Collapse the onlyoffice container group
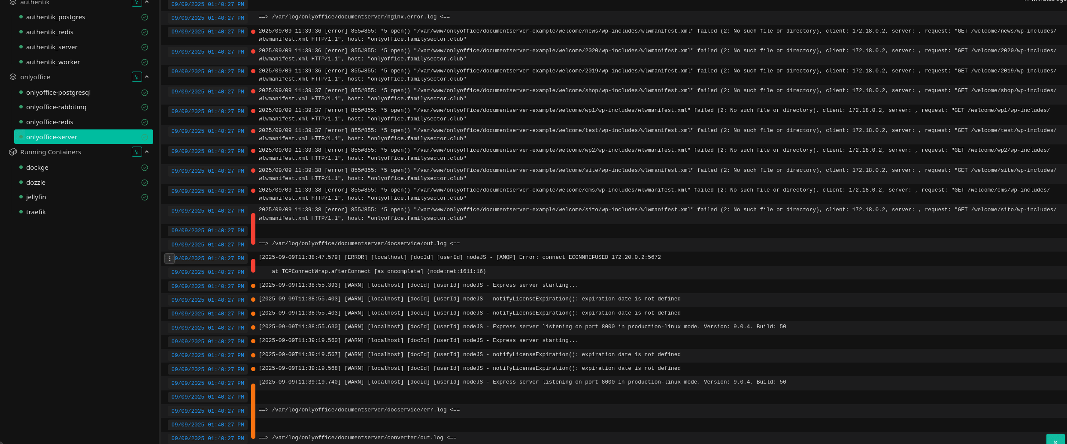 pos(147,77)
